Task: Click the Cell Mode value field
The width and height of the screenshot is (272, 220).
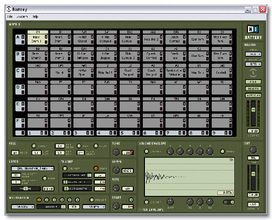Action: [x=15, y=153]
